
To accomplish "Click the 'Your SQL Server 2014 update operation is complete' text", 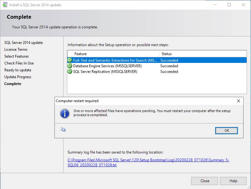I will pyautogui.click(x=55, y=27).
